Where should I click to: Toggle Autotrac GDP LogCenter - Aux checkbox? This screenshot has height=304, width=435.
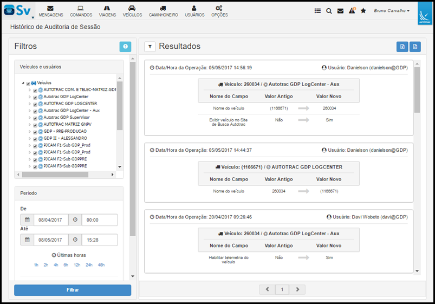pyautogui.click(x=35, y=111)
